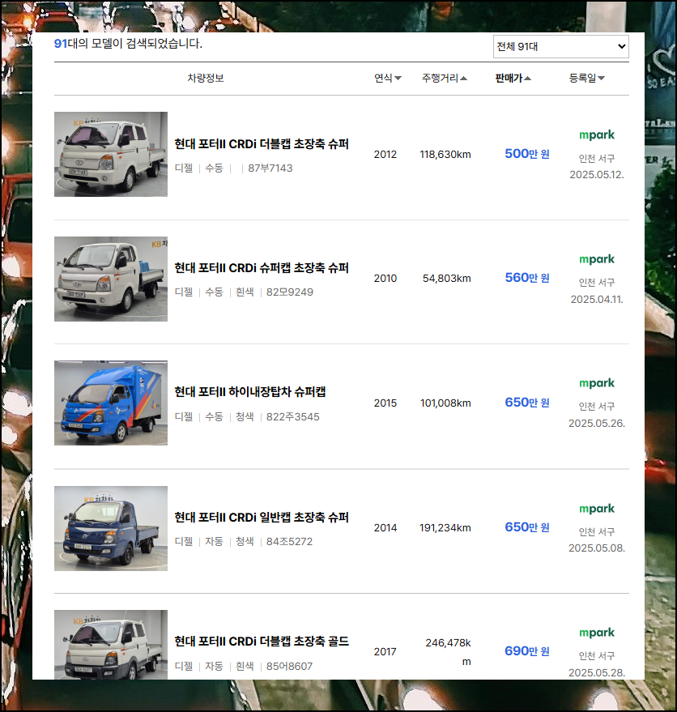Click the model year 2010

tap(385, 279)
